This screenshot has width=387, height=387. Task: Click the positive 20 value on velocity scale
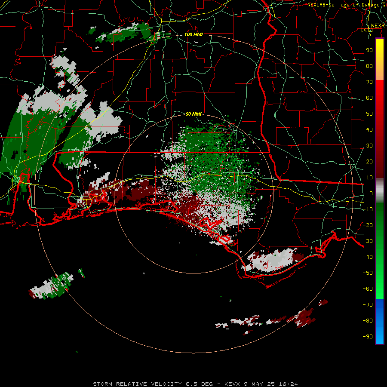tap(369, 162)
